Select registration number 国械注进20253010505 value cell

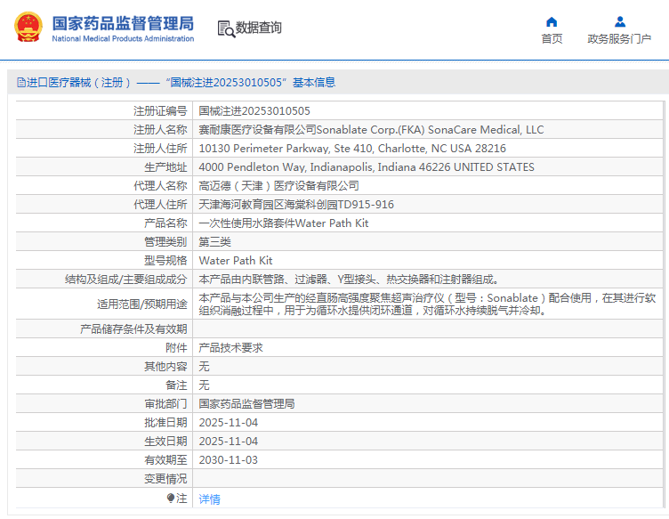point(254,111)
